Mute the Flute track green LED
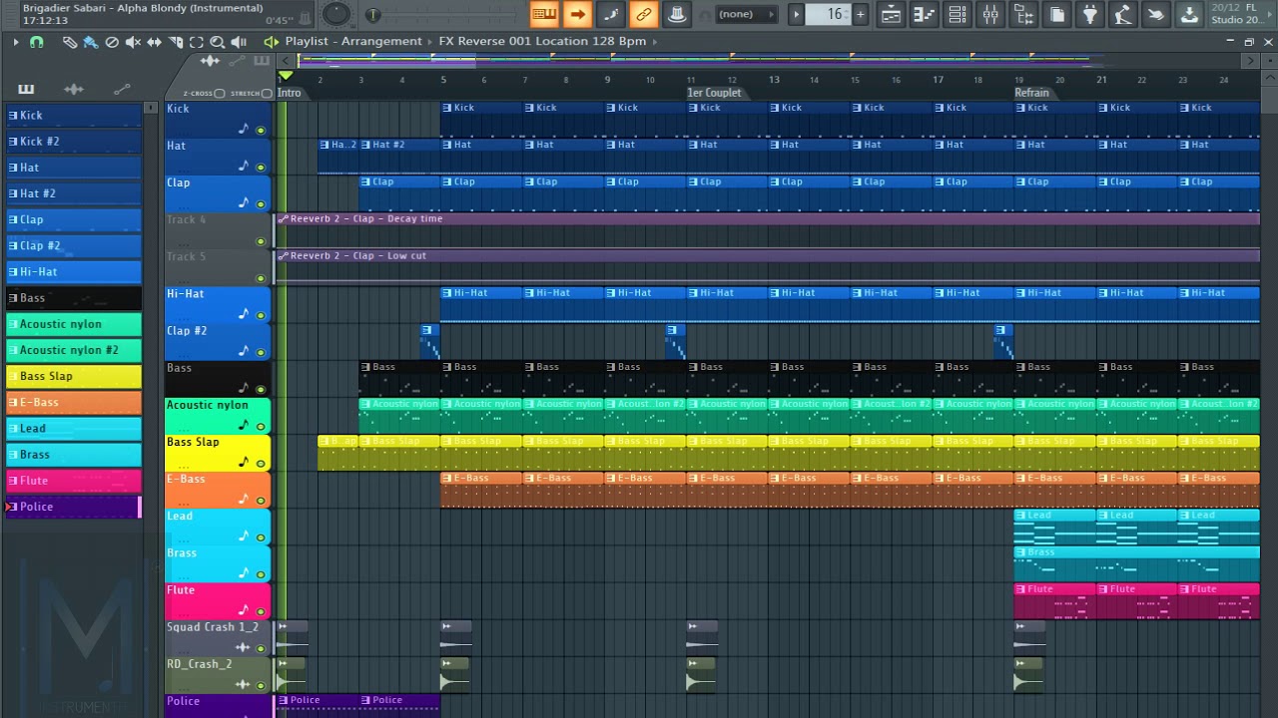This screenshot has width=1278, height=718. (261, 612)
